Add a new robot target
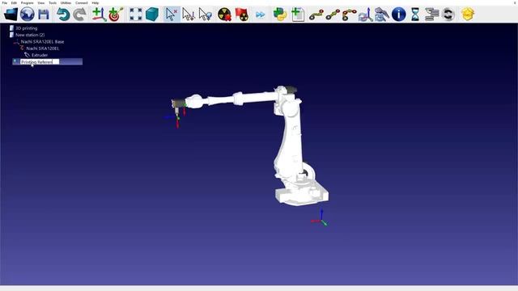Viewport: 518px width, 291px height. point(116,15)
